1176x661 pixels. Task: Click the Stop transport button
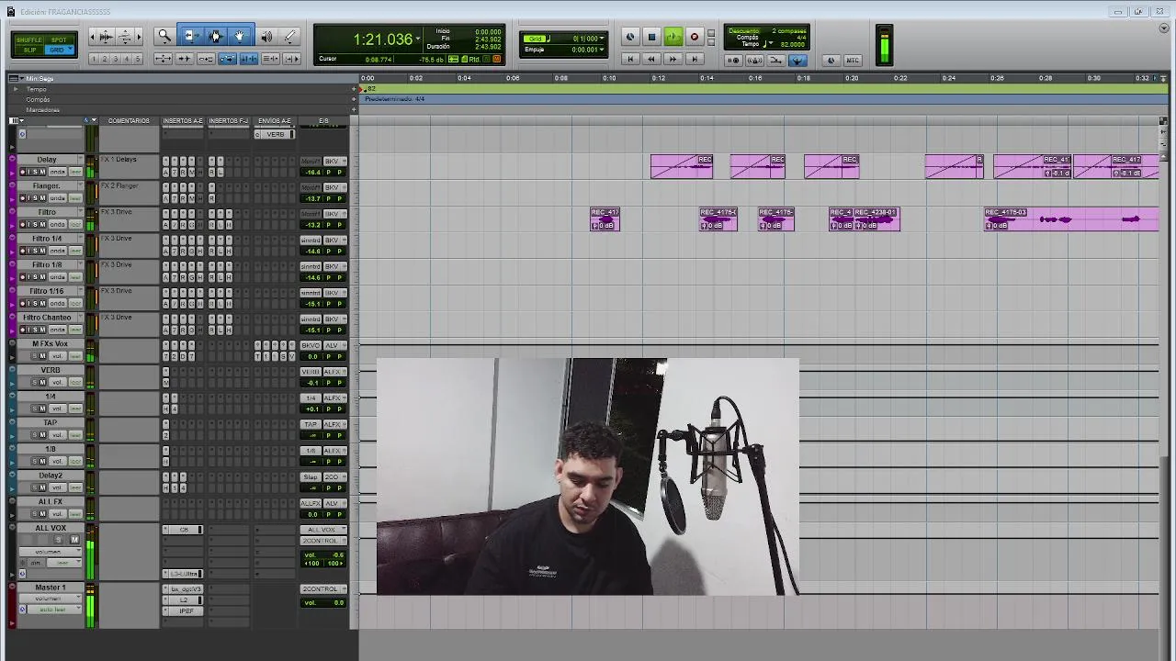click(x=651, y=37)
